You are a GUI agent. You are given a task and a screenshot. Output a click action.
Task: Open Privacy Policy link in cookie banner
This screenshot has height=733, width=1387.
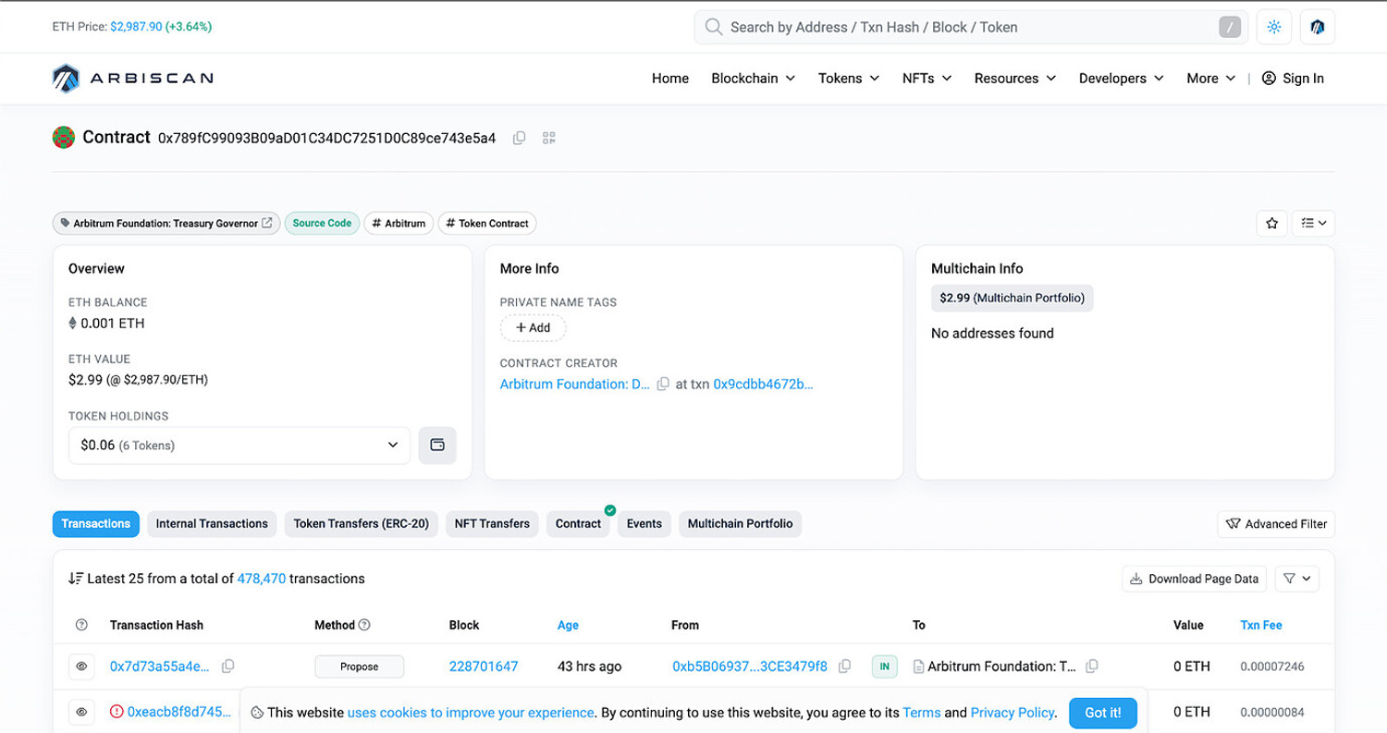[x=1013, y=713]
